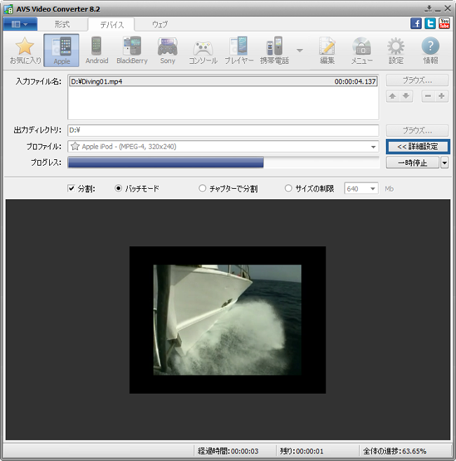Click Browse (ブラウズ) for output directory
Image resolution: width=456 pixels, height=461 pixels.
[x=417, y=131]
